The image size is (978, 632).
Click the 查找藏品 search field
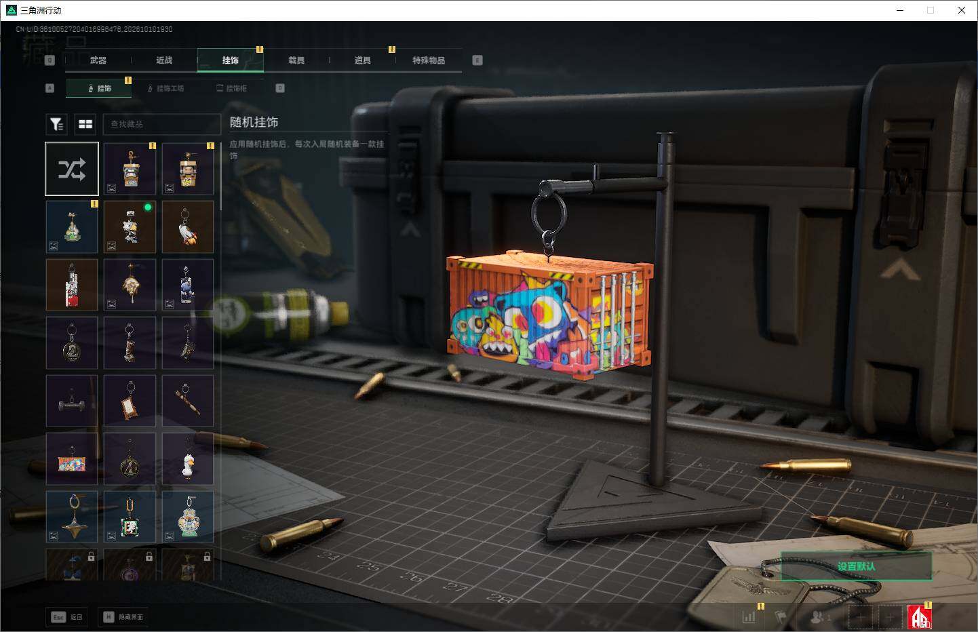161,124
